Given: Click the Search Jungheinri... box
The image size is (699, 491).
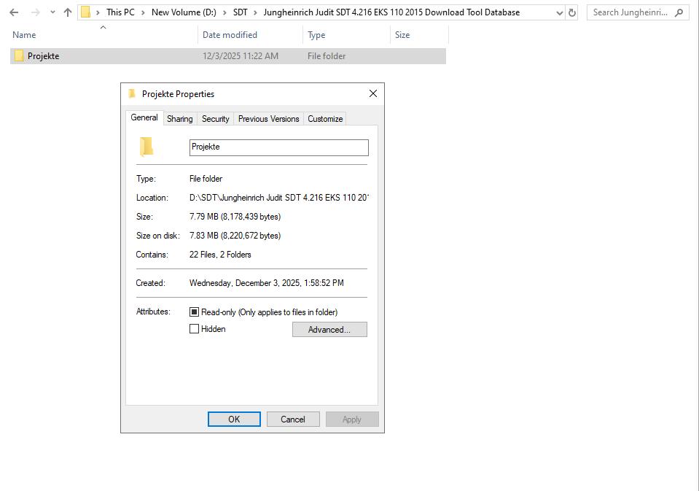Looking at the screenshot, I should [x=638, y=12].
